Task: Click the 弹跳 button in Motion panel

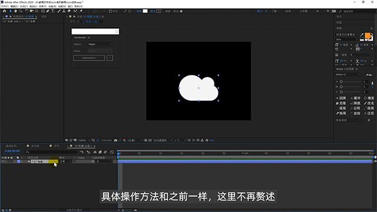Action: point(355,103)
